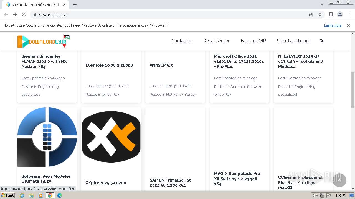
Task: Open MAGIX Samplitude Pro X8 Suite post
Action: pyautogui.click(x=237, y=179)
